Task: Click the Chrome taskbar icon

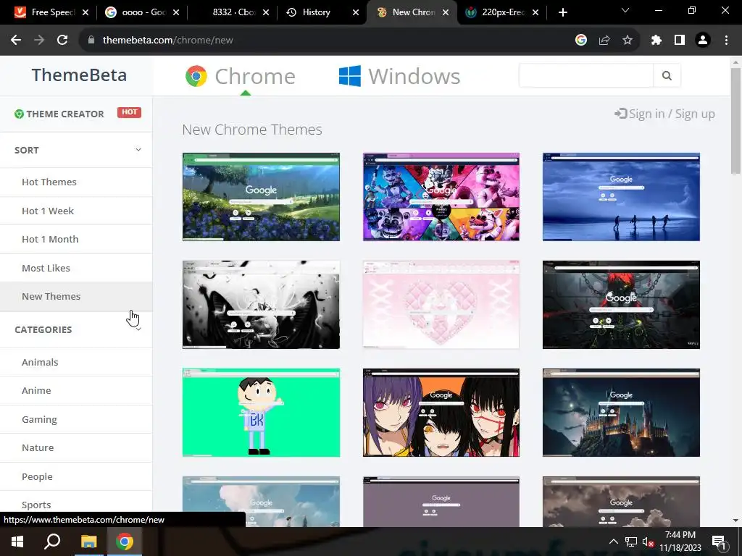Action: click(x=125, y=542)
